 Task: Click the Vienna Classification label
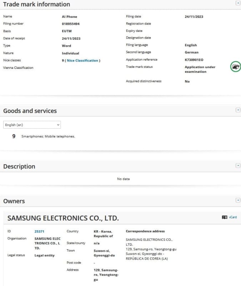point(18,68)
